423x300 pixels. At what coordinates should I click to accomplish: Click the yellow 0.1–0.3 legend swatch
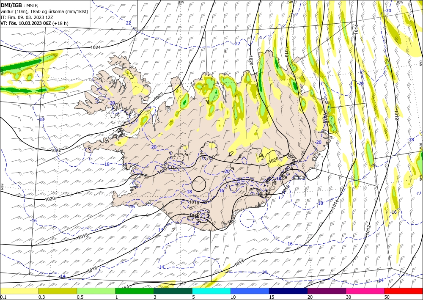19,291
